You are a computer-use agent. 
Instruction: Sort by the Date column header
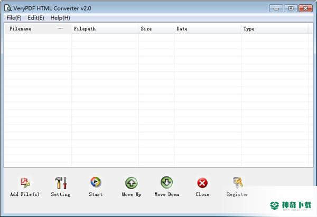[x=208, y=28]
